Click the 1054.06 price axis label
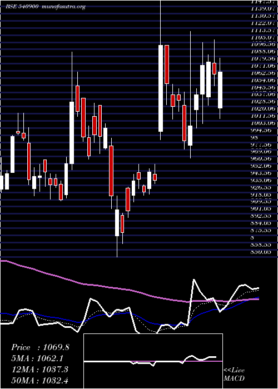The image size is (278, 389). (x=263, y=81)
